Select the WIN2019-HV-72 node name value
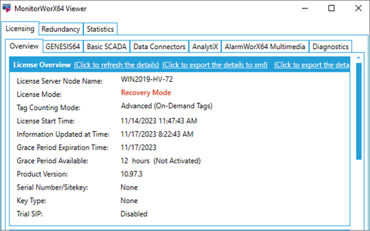 pos(147,79)
